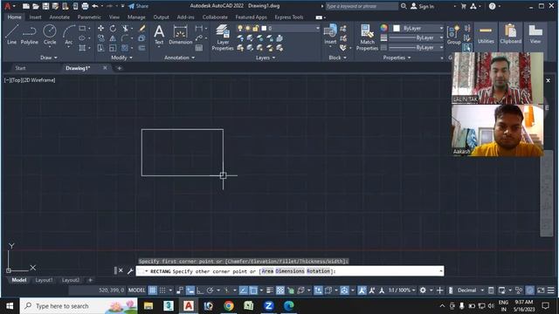Activate the Scale tool

pyautogui.click(x=113, y=48)
